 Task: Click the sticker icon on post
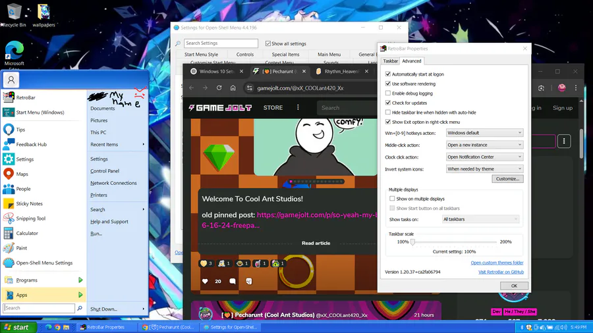[x=249, y=281]
